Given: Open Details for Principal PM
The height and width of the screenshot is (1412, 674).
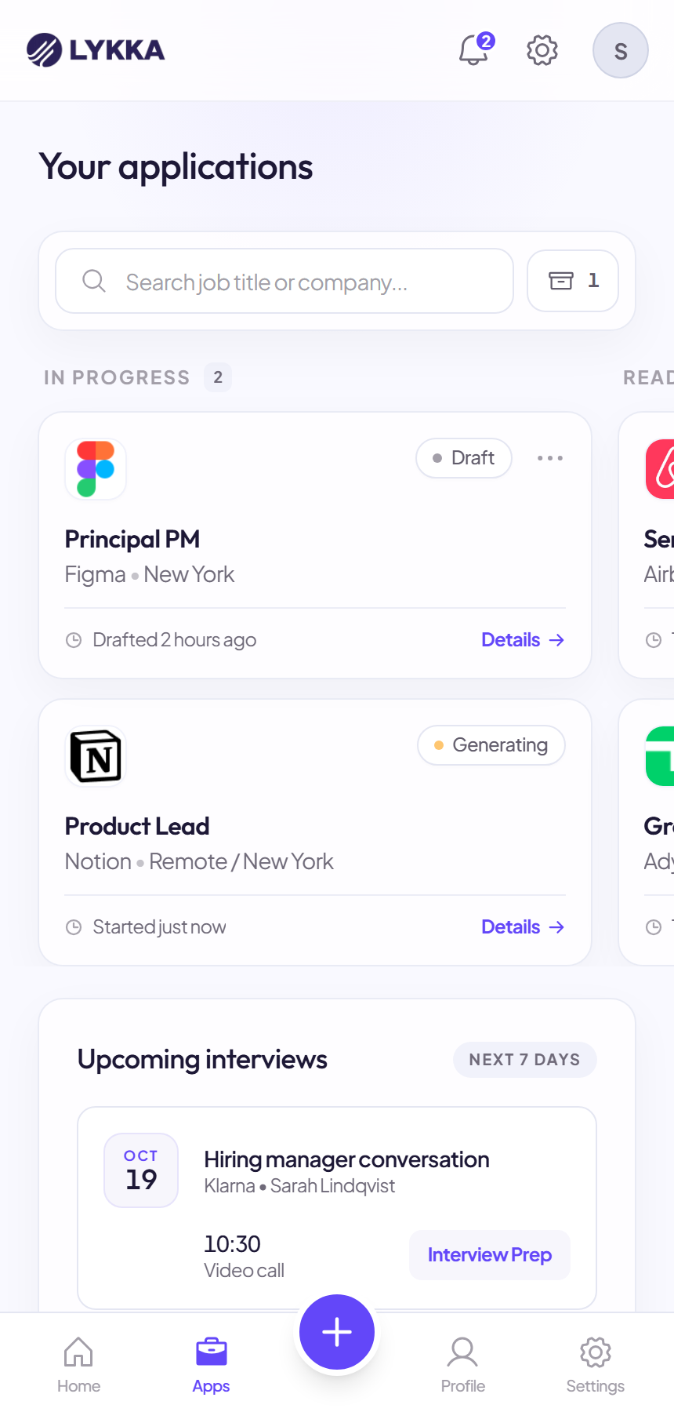Looking at the screenshot, I should point(523,640).
